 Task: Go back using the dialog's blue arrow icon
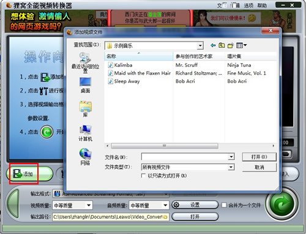click(213, 45)
